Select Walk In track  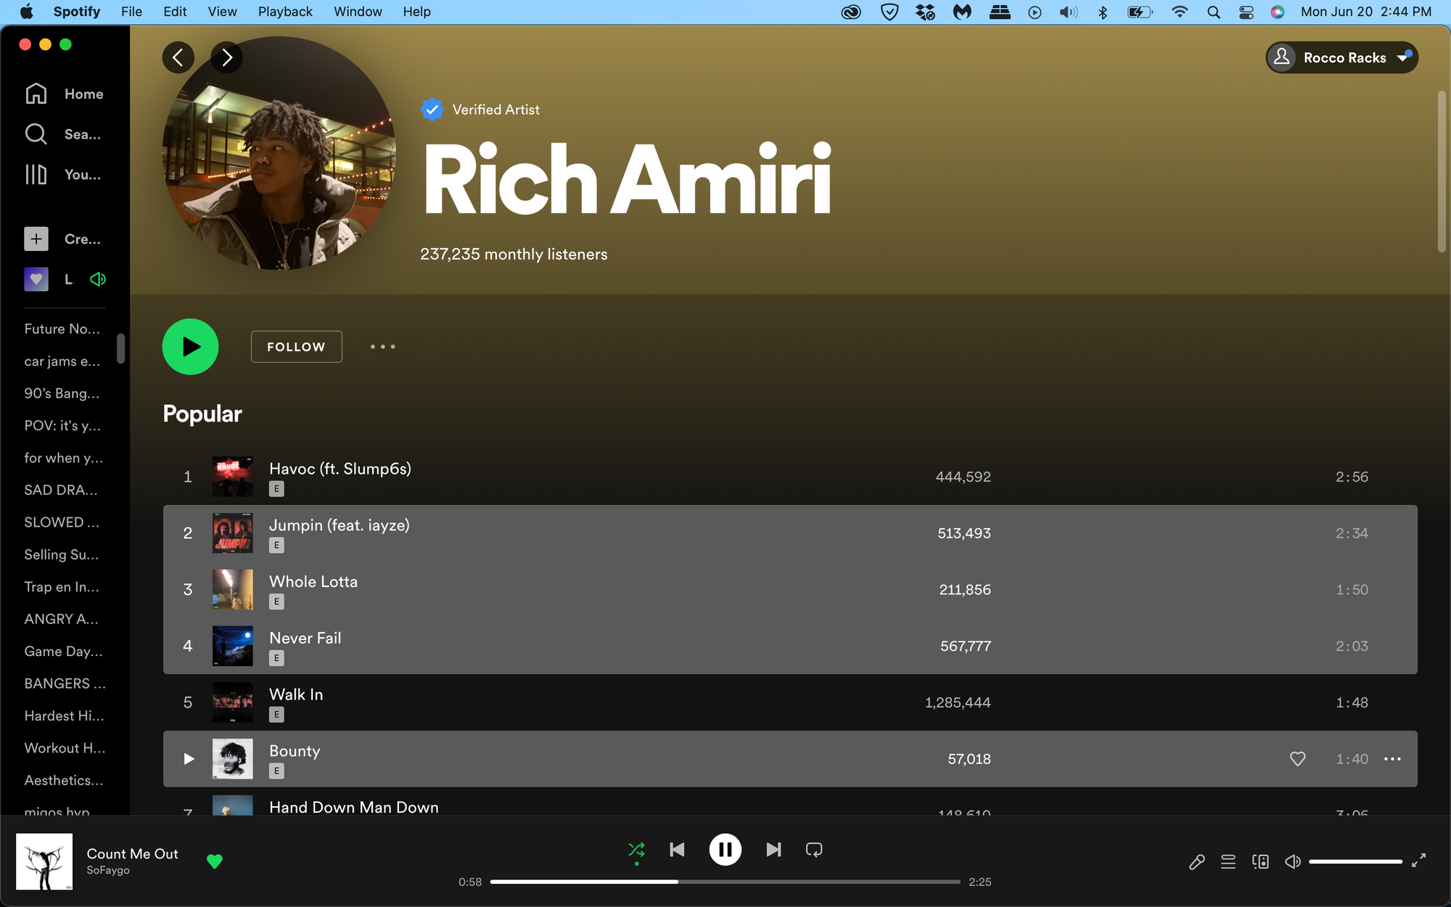(790, 702)
